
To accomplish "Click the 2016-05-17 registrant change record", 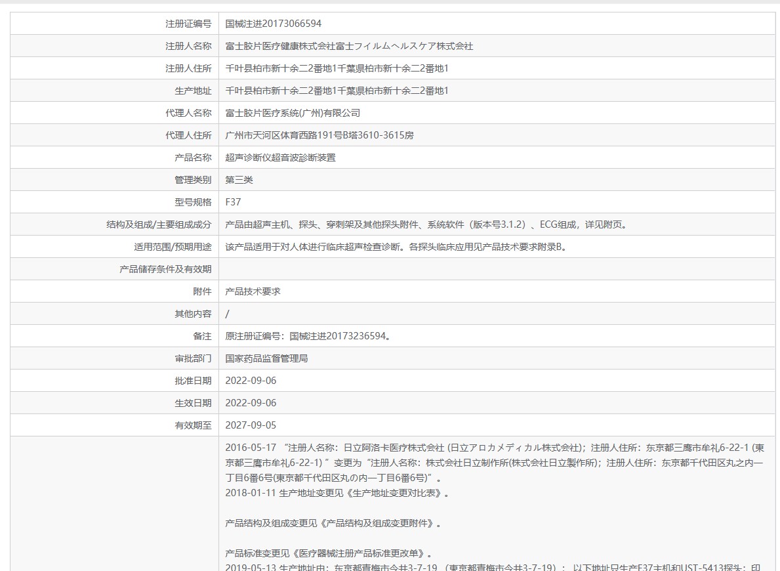I will (x=495, y=463).
